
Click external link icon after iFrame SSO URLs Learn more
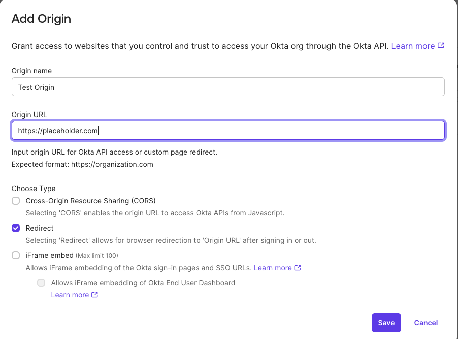[298, 268]
